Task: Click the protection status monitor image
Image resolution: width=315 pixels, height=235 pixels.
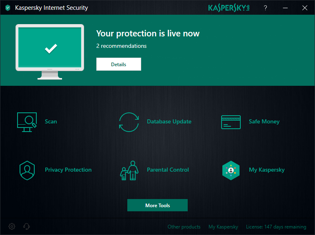Action: coord(50,52)
